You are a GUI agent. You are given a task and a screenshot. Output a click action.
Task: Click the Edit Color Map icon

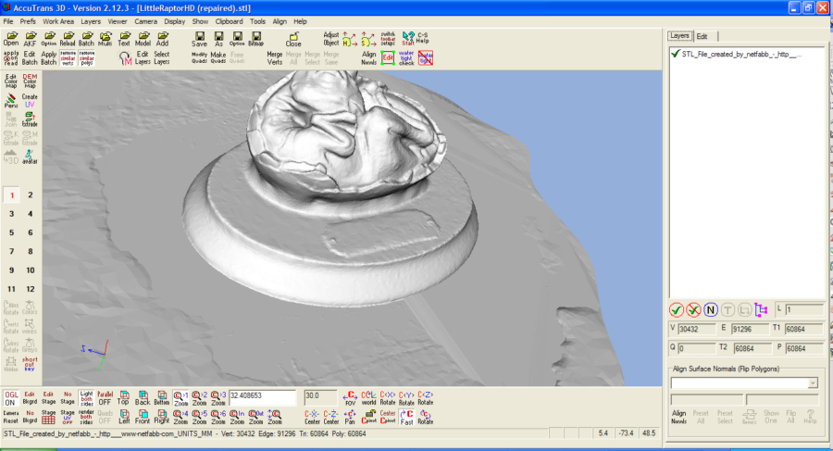tap(11, 81)
